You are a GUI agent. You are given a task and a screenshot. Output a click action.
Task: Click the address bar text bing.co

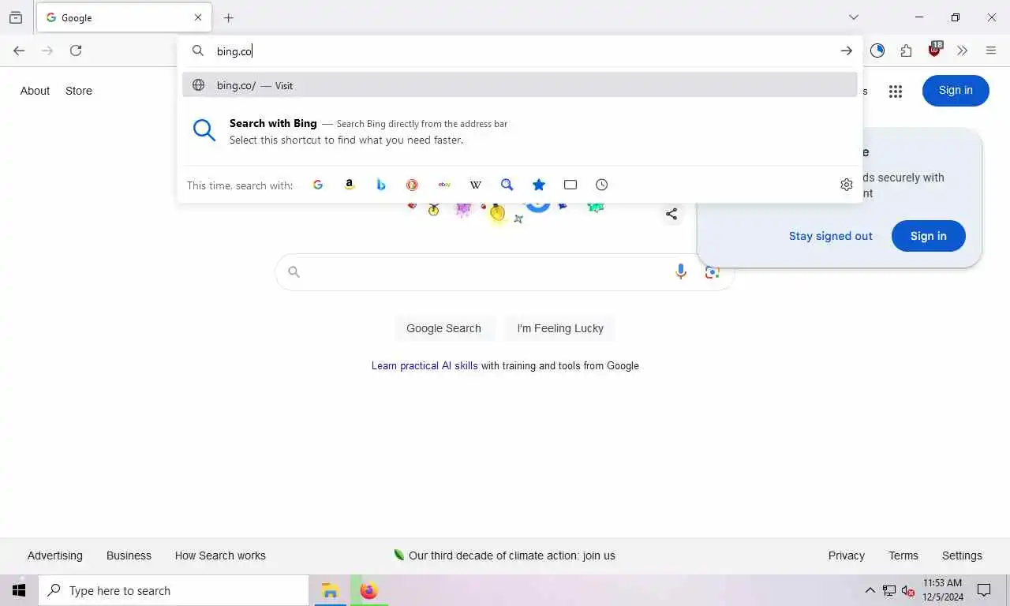[x=234, y=51]
